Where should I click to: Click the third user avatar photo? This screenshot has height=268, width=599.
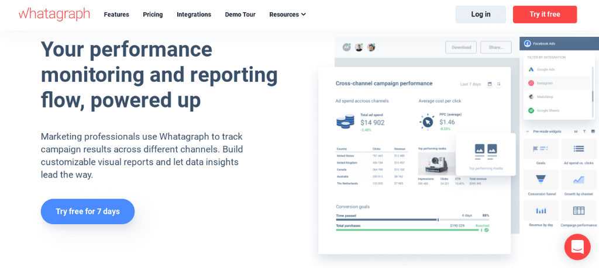[x=371, y=47]
